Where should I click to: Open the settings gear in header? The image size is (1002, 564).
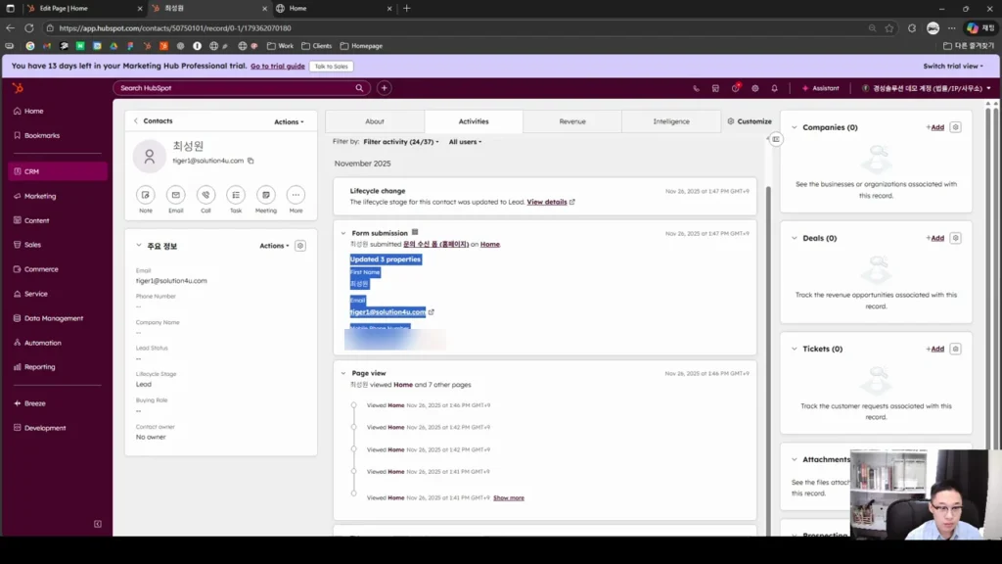755,88
